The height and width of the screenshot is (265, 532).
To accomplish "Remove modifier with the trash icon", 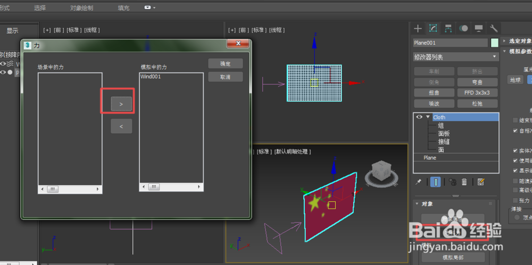I will (x=464, y=182).
